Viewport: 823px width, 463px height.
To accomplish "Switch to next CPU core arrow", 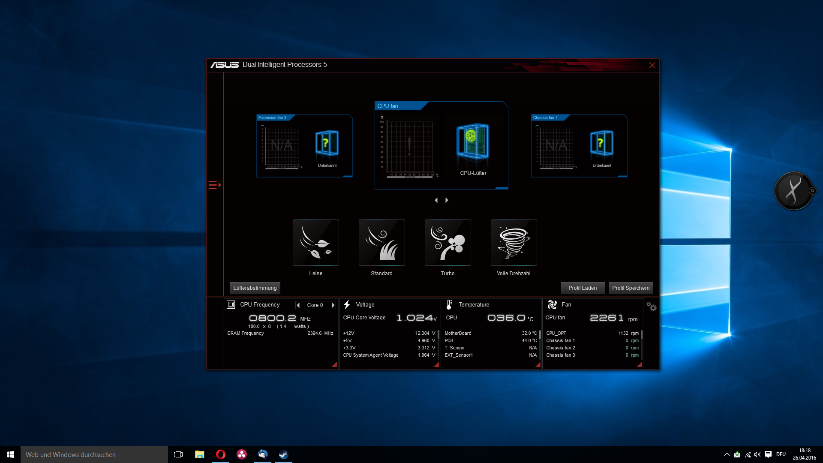I will (x=333, y=305).
